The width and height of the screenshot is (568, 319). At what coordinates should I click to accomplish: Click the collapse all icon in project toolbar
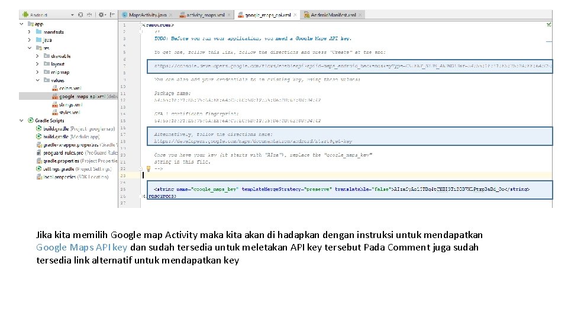coord(89,15)
